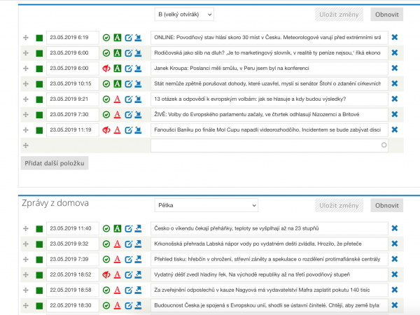
Task: Click Přidat další položku button
Action: pos(55,163)
